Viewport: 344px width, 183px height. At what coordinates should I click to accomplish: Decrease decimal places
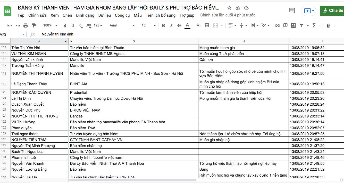(80, 25)
